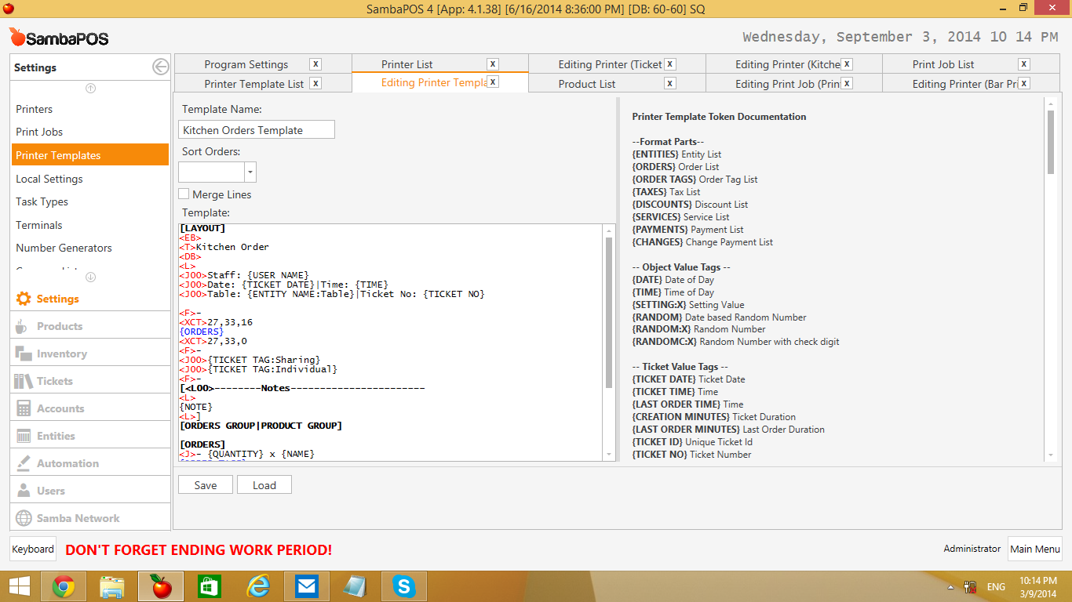
Task: Click the SambaPOS logo
Action: pos(59,38)
